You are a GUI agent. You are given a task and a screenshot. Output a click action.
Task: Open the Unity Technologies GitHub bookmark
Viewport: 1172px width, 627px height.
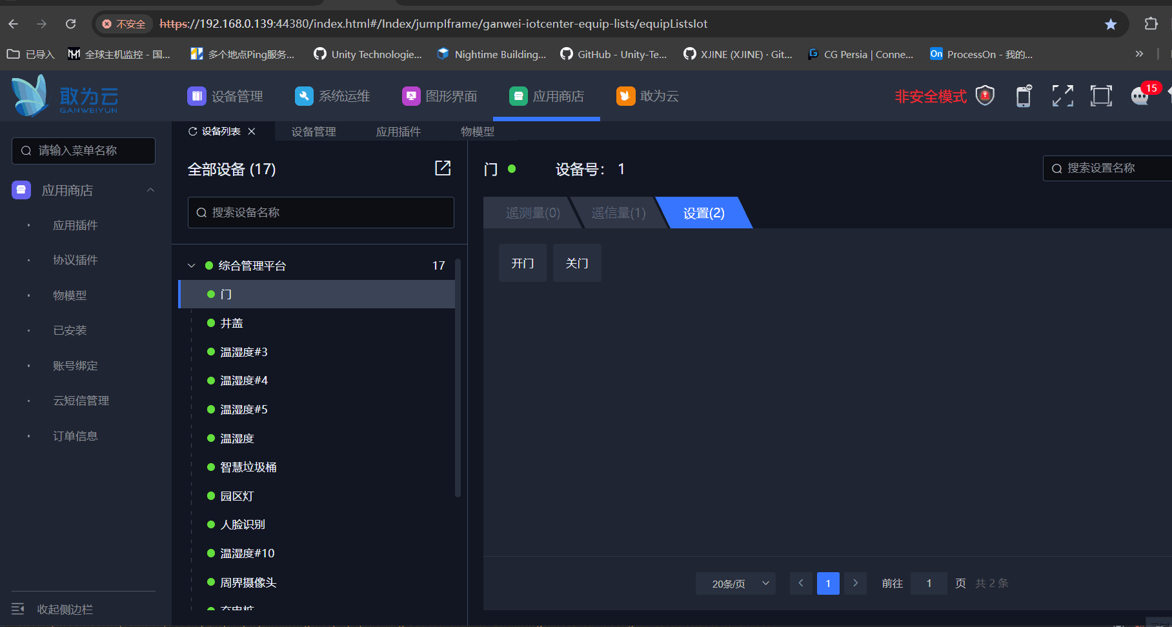tap(368, 54)
